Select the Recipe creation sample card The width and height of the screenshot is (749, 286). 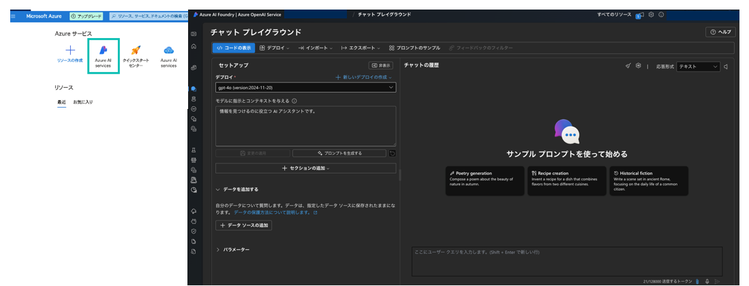(566, 180)
